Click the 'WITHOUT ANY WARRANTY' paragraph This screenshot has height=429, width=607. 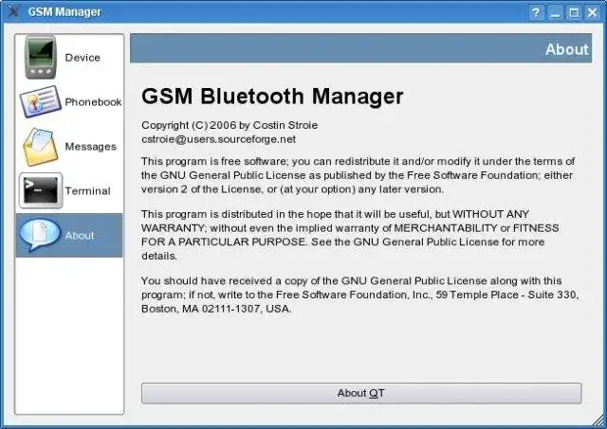tap(350, 235)
